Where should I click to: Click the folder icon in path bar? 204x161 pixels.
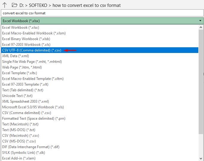point(14,5)
